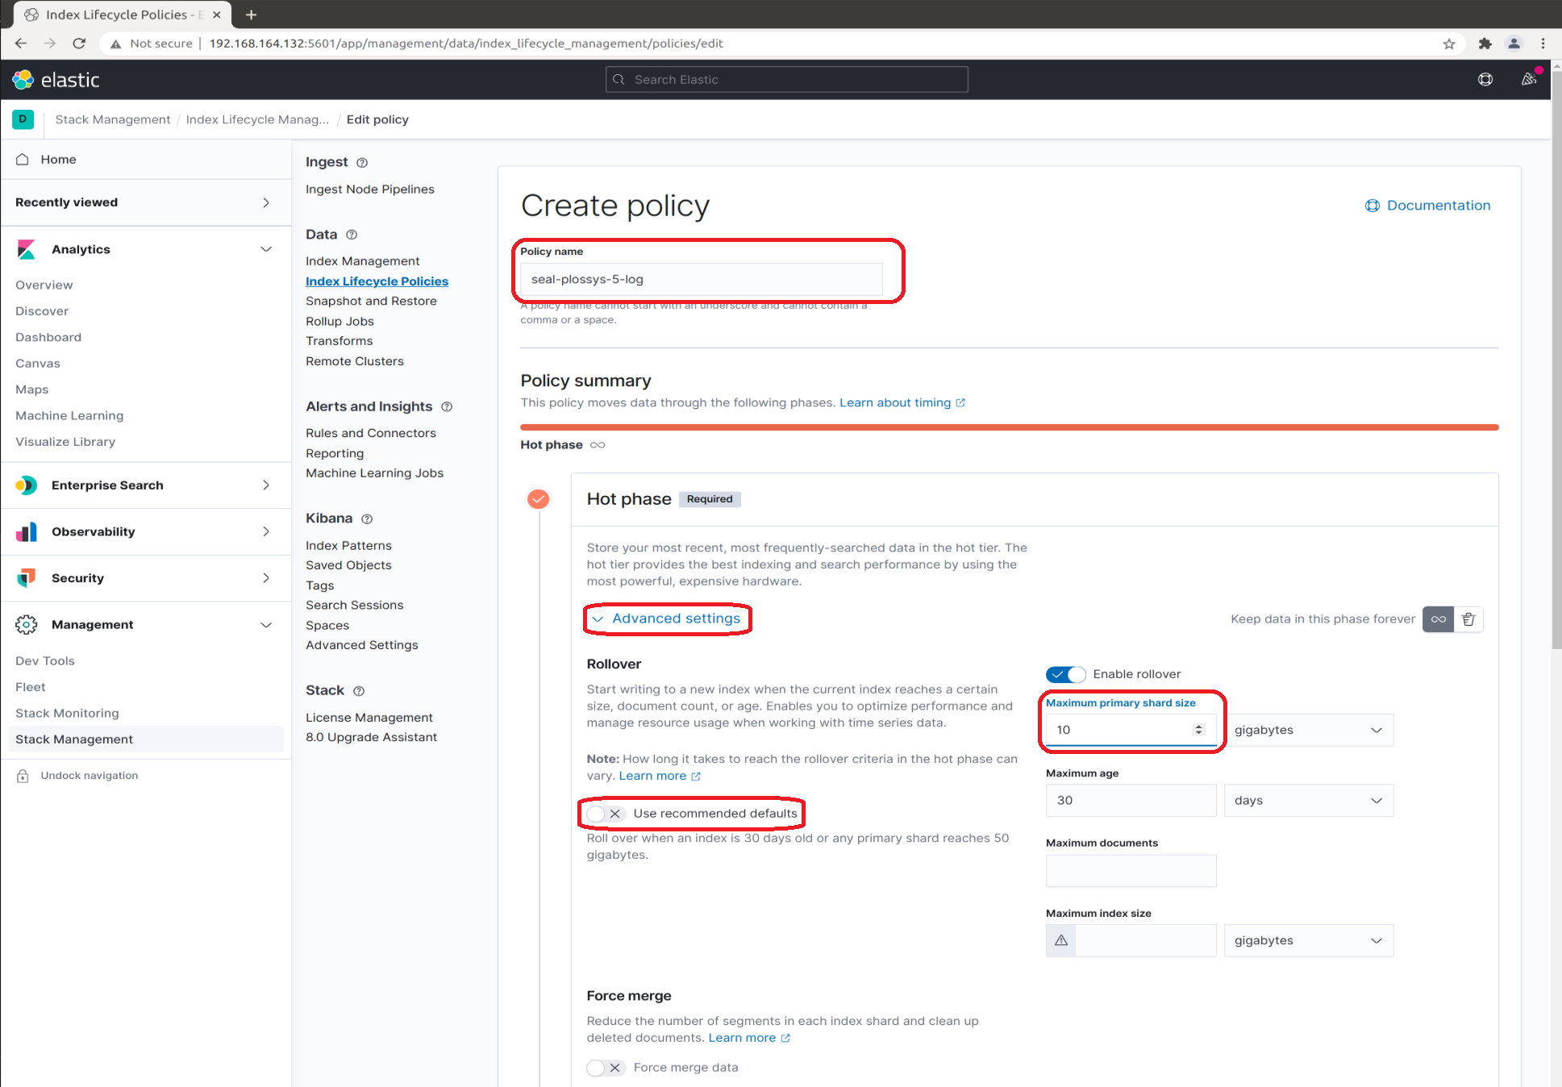1562x1087 pixels.
Task: Open Index Management in the Data section
Action: coord(362,261)
